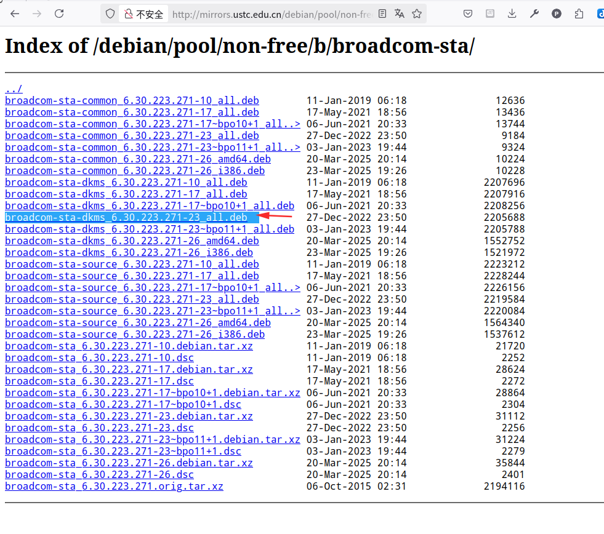Click the round P extension icon
This screenshot has height=534, width=604.
click(x=556, y=14)
